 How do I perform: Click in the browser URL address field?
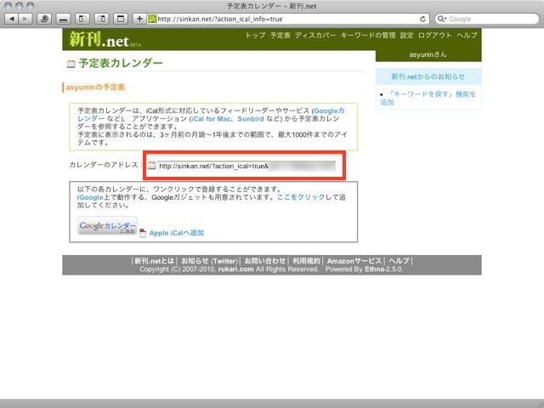coord(286,19)
